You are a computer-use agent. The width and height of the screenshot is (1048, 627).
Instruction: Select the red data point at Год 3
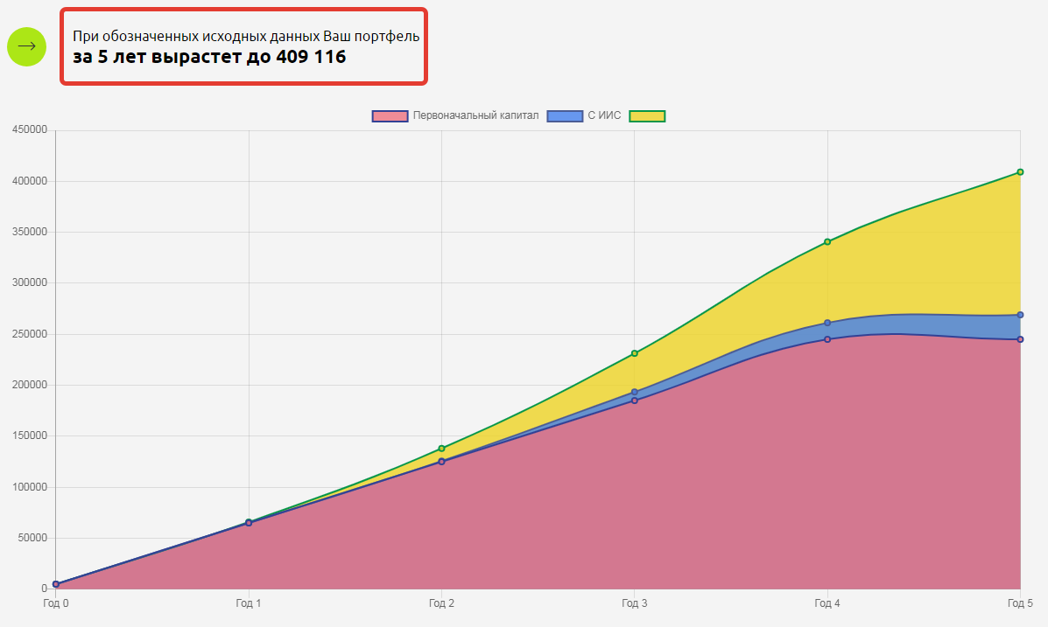point(634,401)
